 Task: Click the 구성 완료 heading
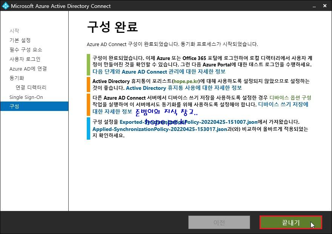[112, 27]
